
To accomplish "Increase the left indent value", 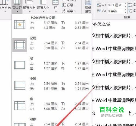I will click(x=125, y=4).
